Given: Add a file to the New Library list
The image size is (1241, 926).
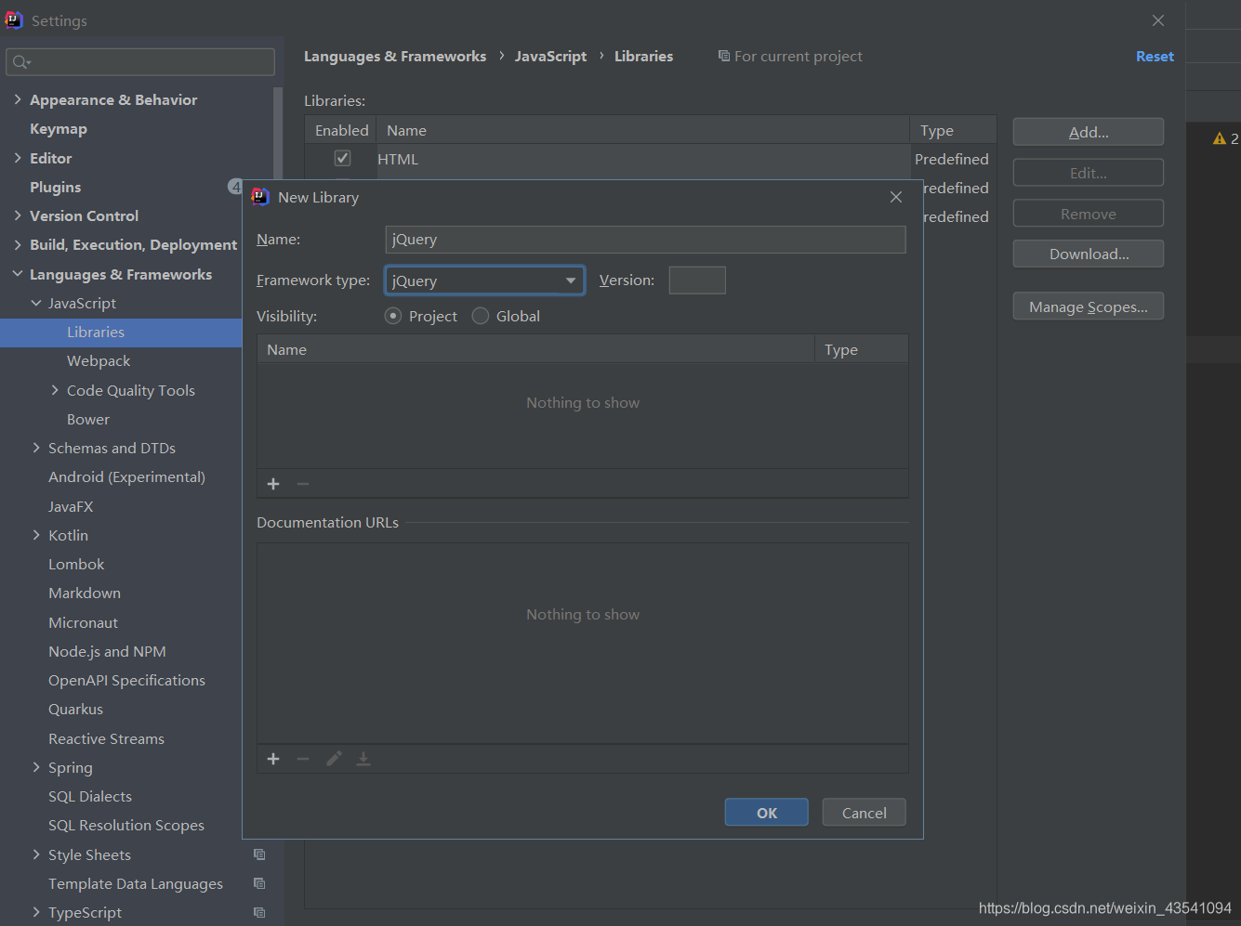Looking at the screenshot, I should click(x=273, y=484).
